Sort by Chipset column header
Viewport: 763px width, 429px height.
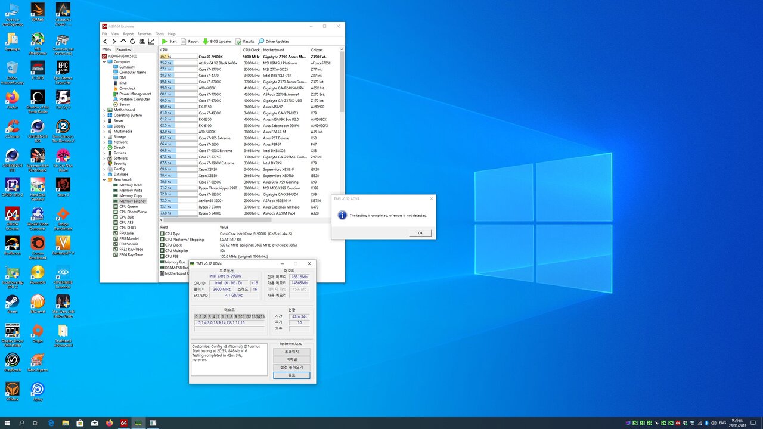coord(324,49)
